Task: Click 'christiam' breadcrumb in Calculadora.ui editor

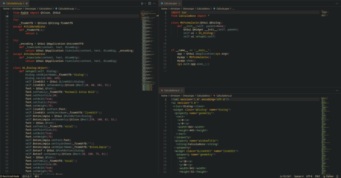Action: click(x=175, y=95)
